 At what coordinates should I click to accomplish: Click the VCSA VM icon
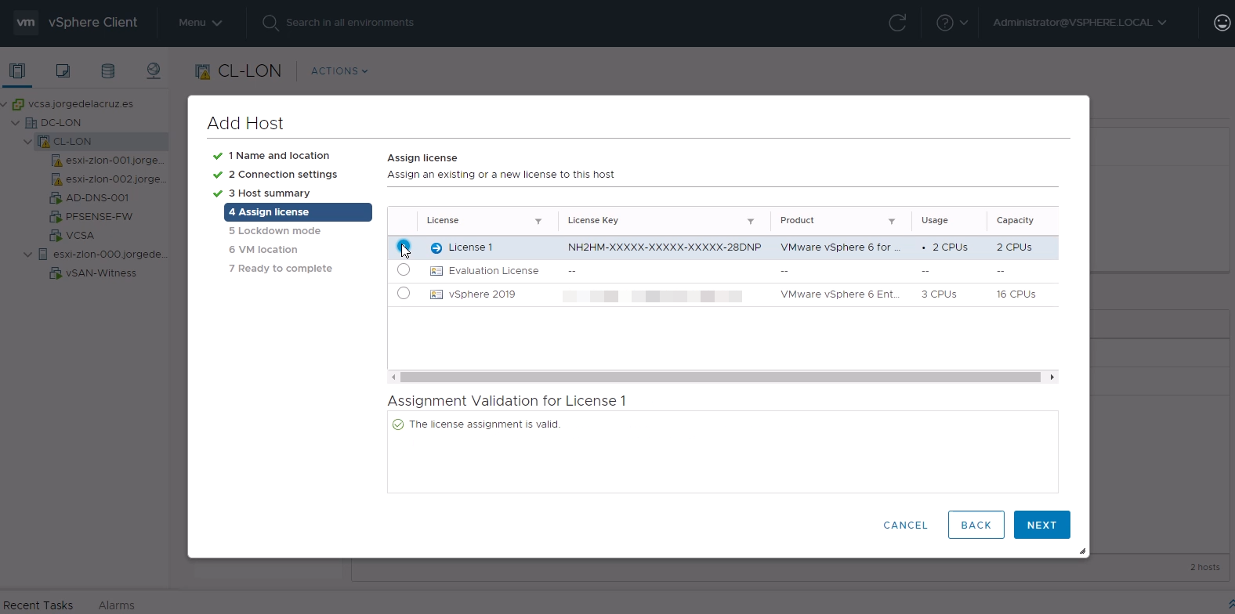pos(56,236)
